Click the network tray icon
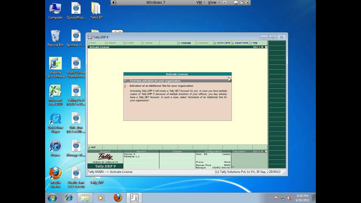This screenshot has width=361, height=203. (283, 198)
